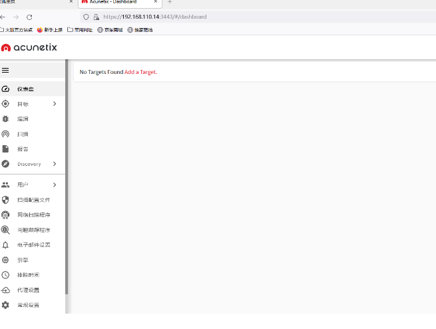Open the 扫描 scans radar icon

point(5,134)
